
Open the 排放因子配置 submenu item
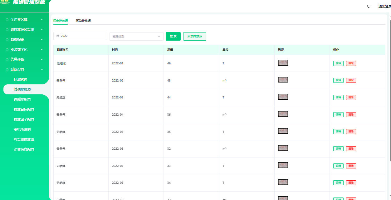click(24, 119)
